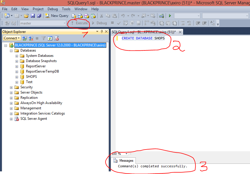This screenshot has height=174, width=250.
Task: Expand the Test database node
Action: click(x=17, y=82)
